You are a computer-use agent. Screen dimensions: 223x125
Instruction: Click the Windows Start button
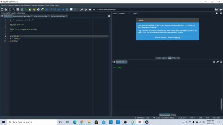pos(3,122)
